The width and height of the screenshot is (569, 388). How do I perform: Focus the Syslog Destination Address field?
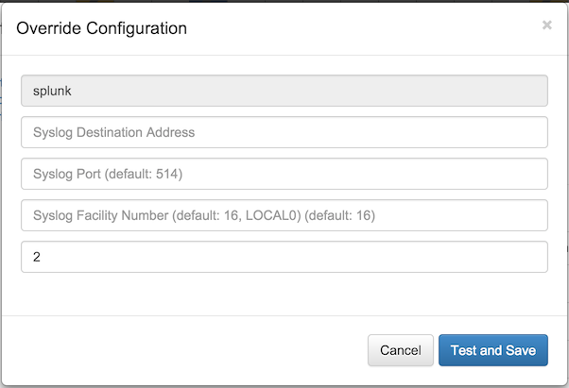tap(284, 132)
